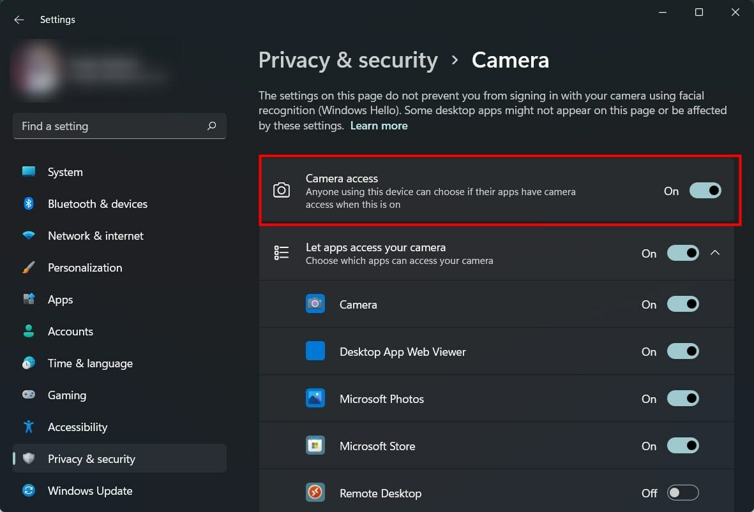Image resolution: width=754 pixels, height=512 pixels.
Task: Collapse the Let apps access your camera section
Action: pyautogui.click(x=715, y=252)
